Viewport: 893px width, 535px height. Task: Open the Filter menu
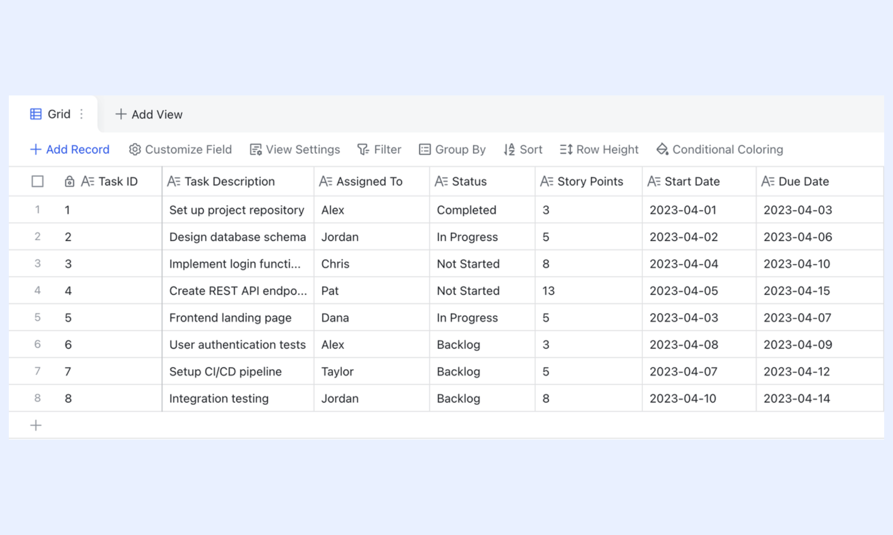379,149
